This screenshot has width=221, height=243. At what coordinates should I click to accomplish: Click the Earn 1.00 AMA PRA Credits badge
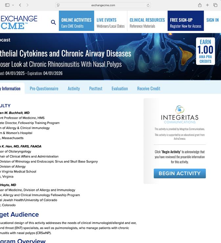pos(206,51)
